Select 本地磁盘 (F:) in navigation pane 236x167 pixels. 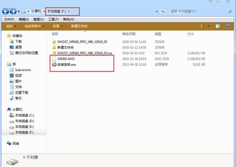click(24, 132)
